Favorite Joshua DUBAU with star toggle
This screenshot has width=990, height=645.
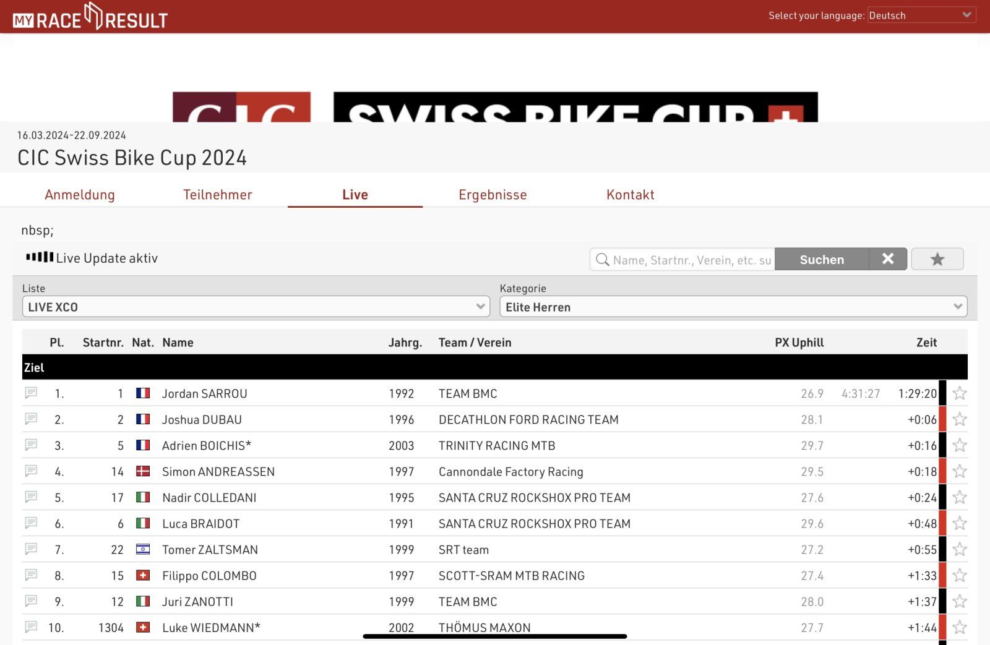960,419
